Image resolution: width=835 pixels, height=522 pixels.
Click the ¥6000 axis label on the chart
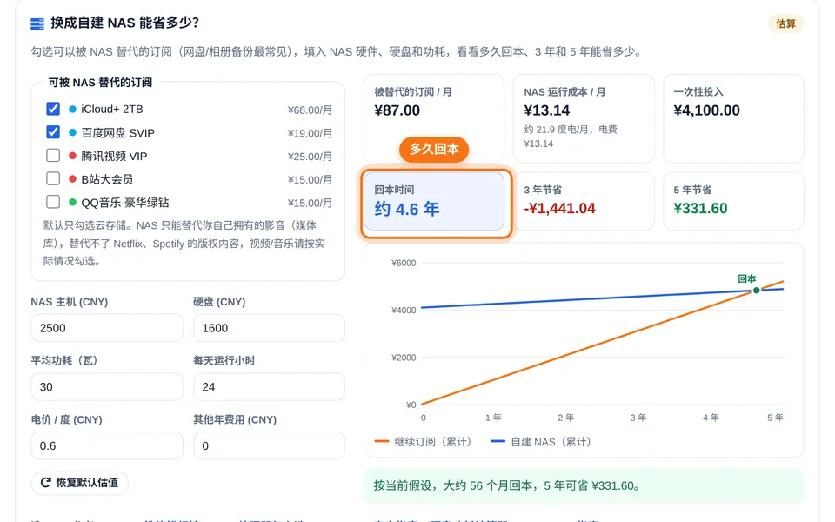coord(403,263)
